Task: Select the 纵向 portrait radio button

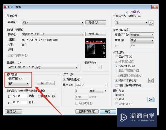Action: [116, 95]
